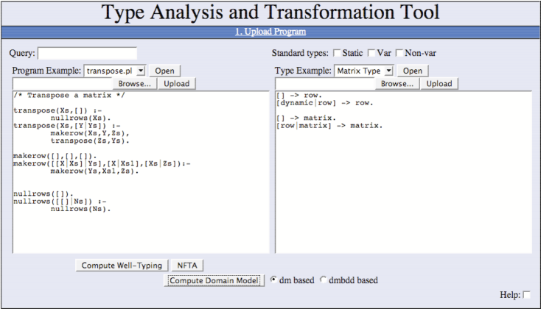Enable the Non-var standard type checkbox
The height and width of the screenshot is (309, 541).
pyautogui.click(x=399, y=53)
